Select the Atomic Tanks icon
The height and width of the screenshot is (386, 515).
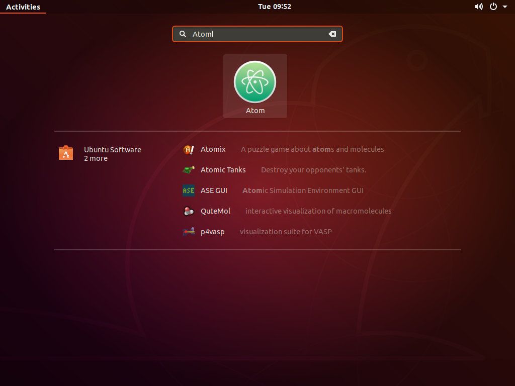coord(188,169)
